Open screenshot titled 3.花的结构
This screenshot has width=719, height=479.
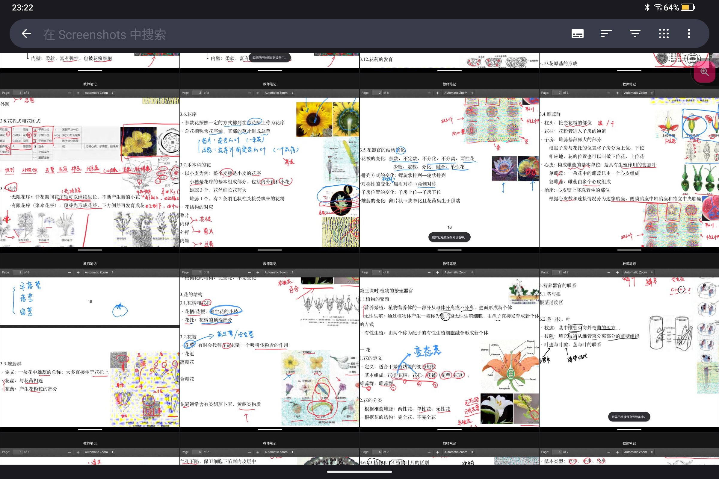pyautogui.click(x=270, y=342)
